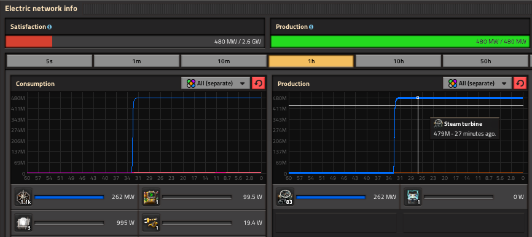532x237 pixels.
Task: Switch to the 1m timescale tab
Action: [x=137, y=61]
